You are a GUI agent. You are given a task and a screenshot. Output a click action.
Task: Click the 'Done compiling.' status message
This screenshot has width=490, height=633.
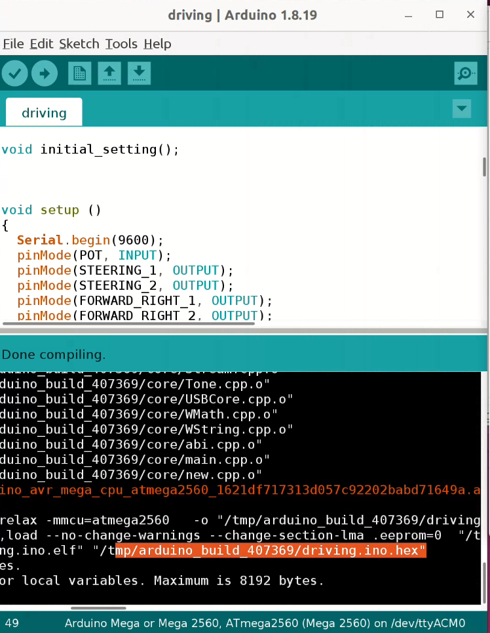click(54, 354)
